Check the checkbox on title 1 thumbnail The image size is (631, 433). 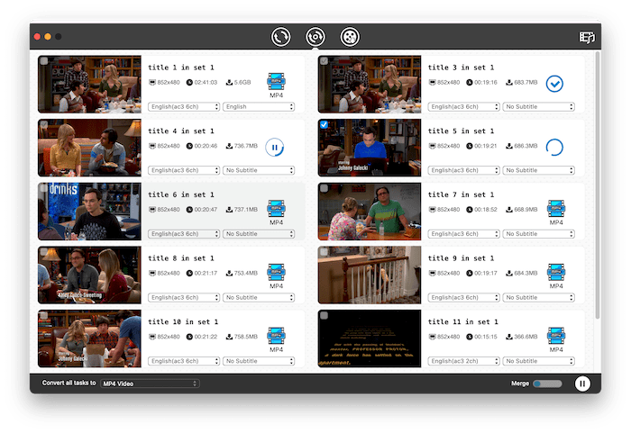43,62
